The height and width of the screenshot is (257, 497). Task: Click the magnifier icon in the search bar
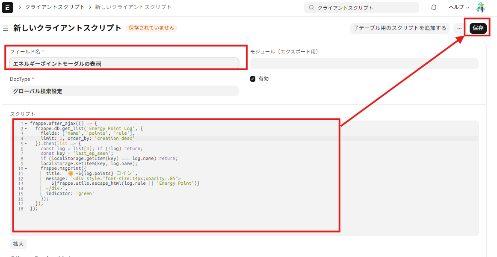pos(311,8)
